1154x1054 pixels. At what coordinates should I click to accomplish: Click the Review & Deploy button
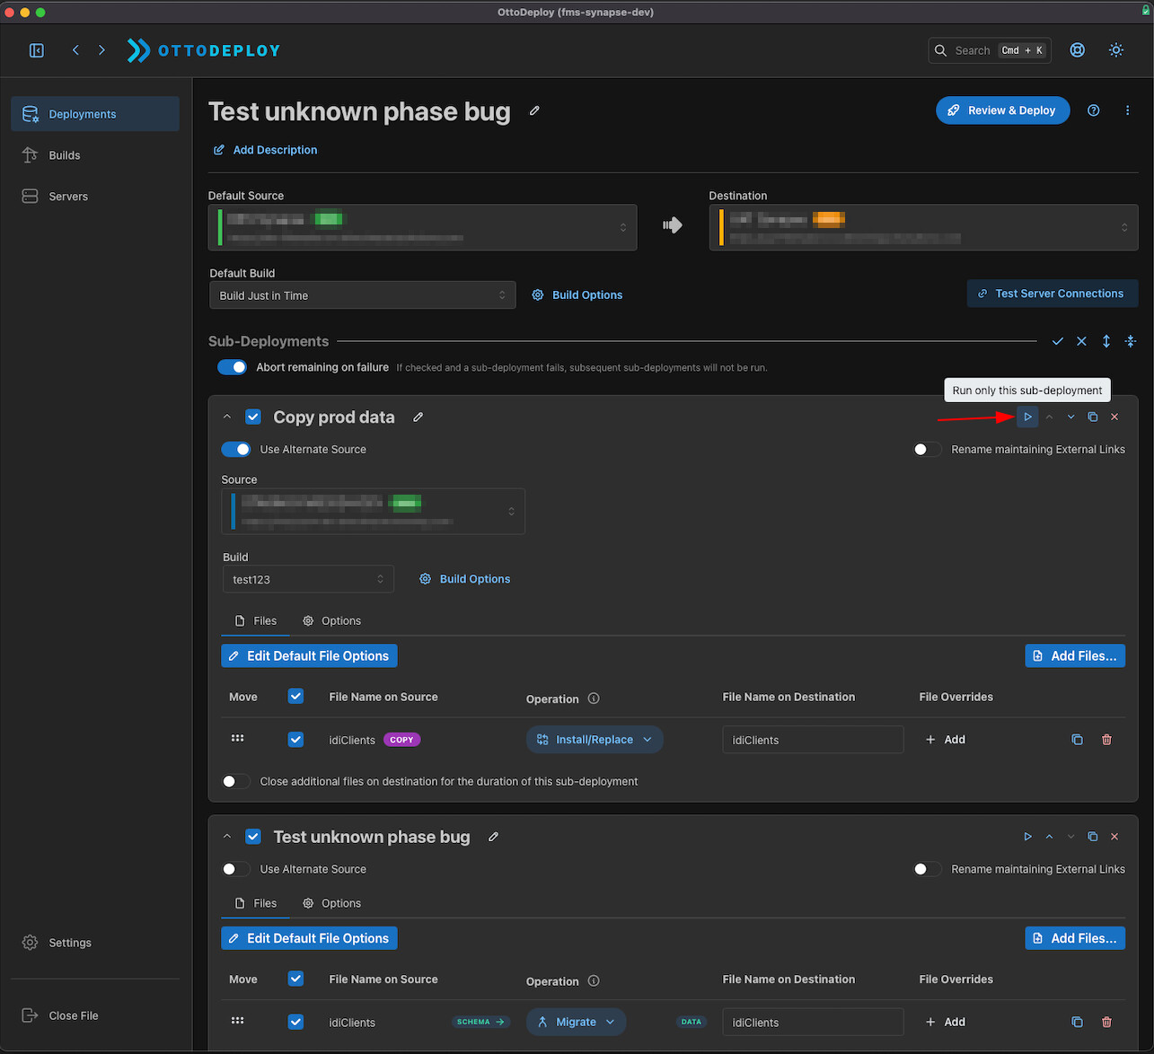[1002, 110]
